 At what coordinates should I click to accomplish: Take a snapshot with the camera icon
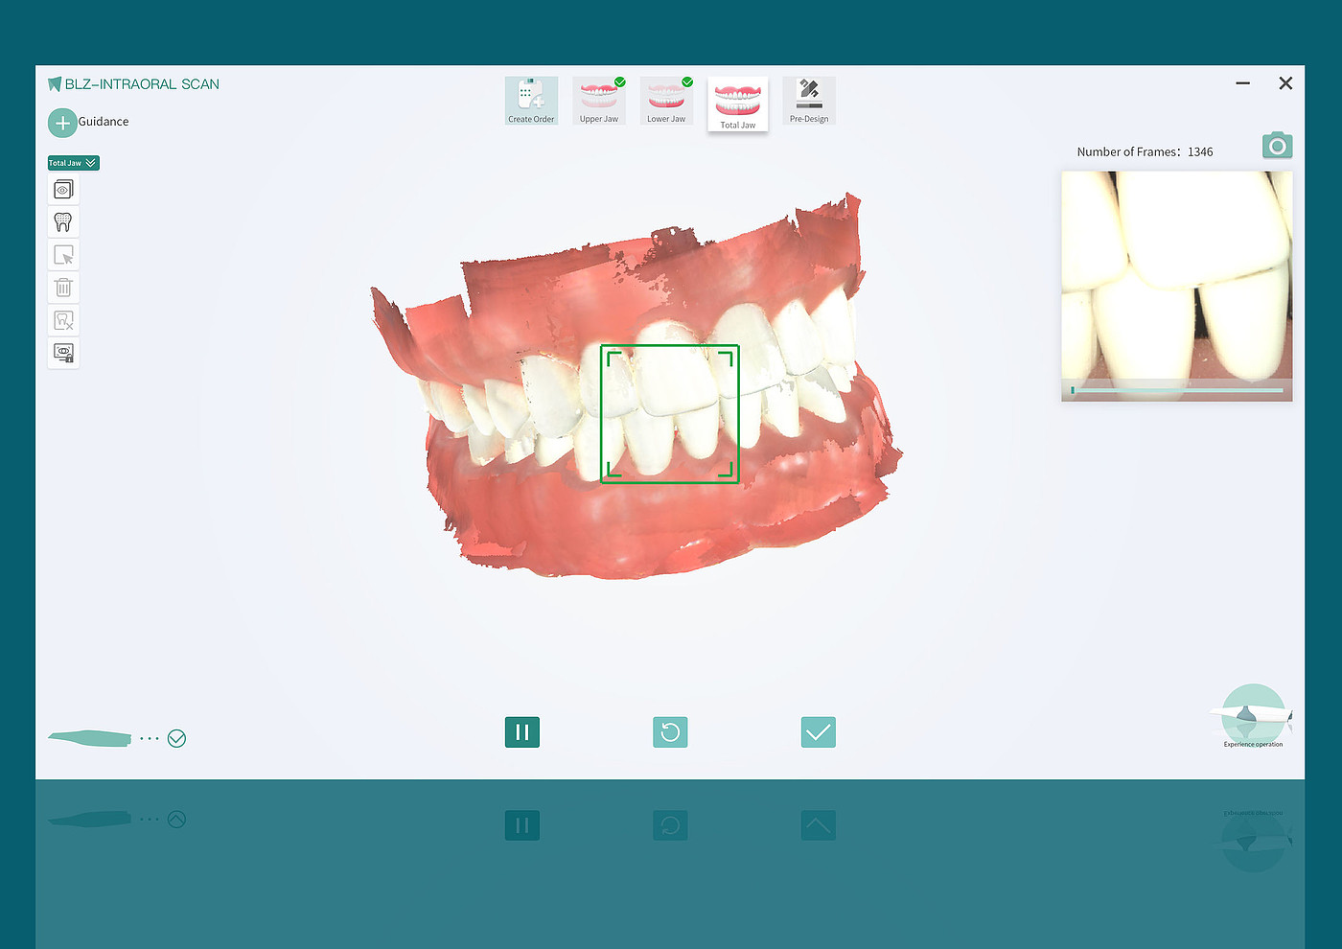(x=1278, y=146)
